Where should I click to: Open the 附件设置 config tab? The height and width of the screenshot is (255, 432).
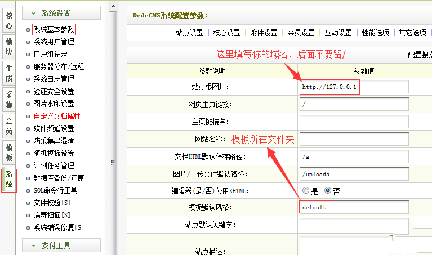point(264,33)
